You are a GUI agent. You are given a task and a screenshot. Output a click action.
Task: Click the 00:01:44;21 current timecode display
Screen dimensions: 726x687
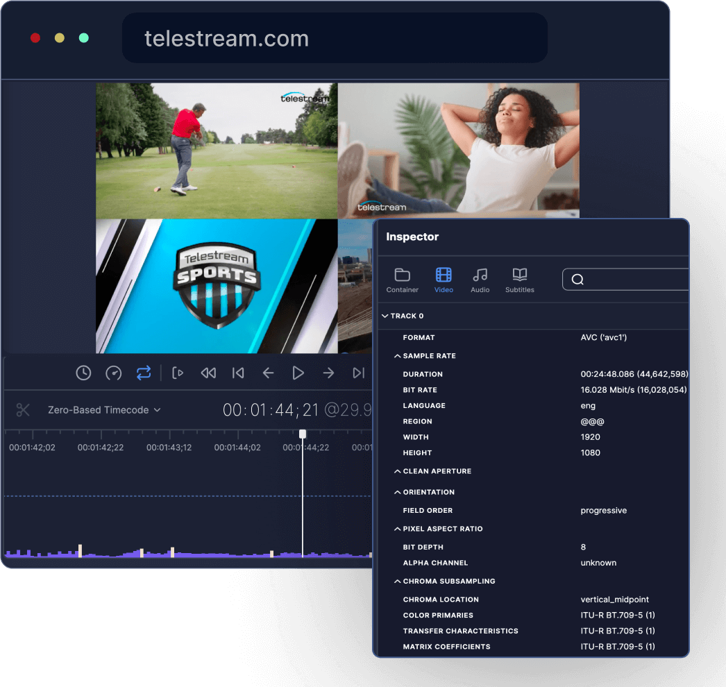point(271,410)
